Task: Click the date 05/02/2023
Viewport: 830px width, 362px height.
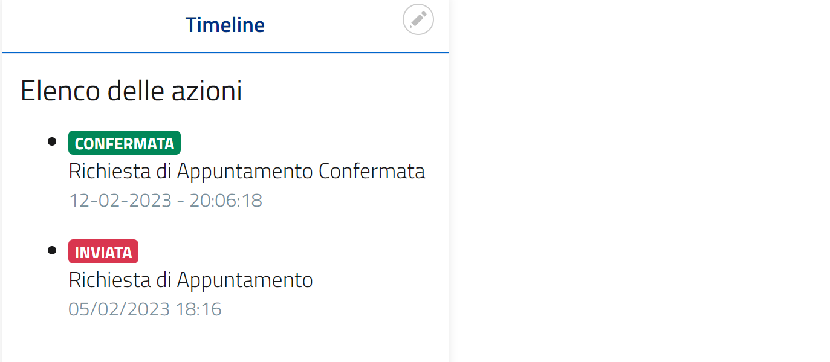Action: [119, 309]
